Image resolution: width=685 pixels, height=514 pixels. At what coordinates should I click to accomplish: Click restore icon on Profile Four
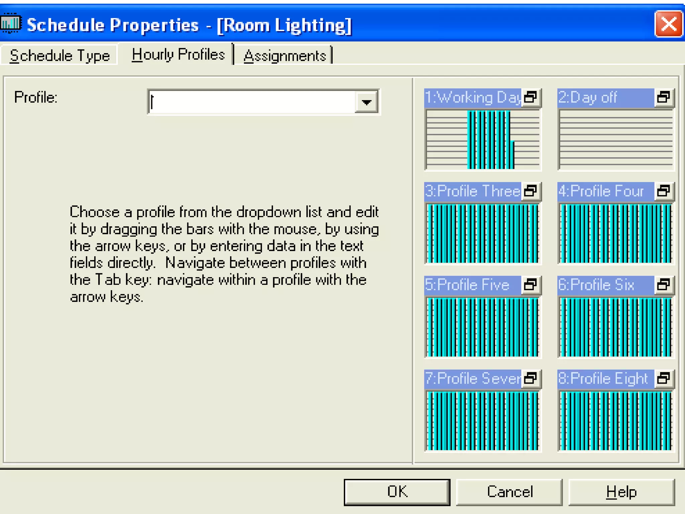click(x=664, y=191)
